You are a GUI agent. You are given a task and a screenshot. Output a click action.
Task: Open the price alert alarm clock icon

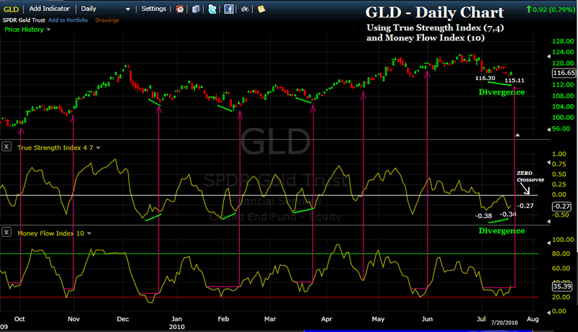pyautogui.click(x=180, y=9)
